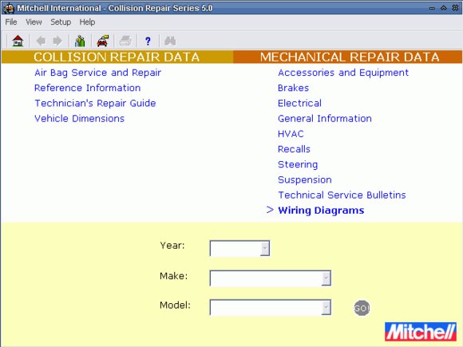The image size is (463, 347).
Task: Open the Help menu
Action: point(87,22)
